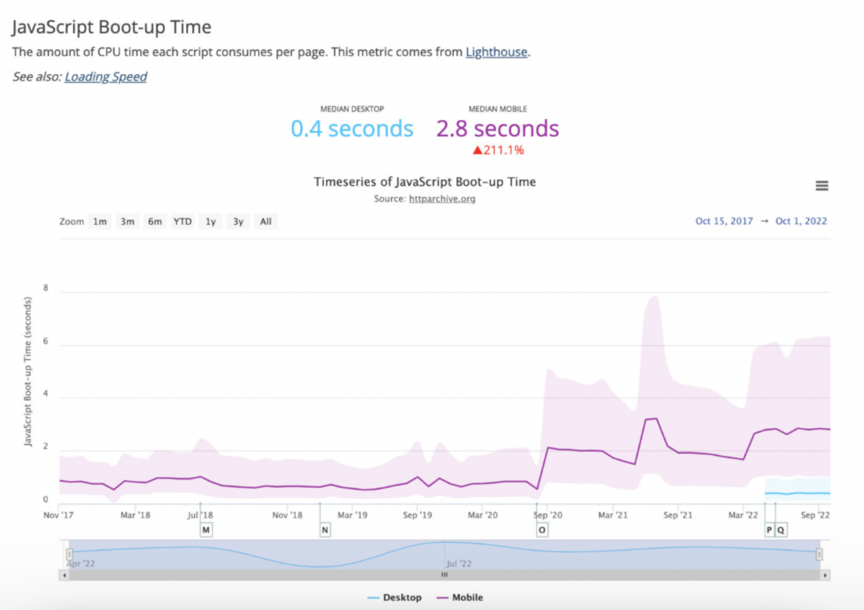Click the N annotation flag marker
Screen dimensions: 864x610
click(325, 530)
